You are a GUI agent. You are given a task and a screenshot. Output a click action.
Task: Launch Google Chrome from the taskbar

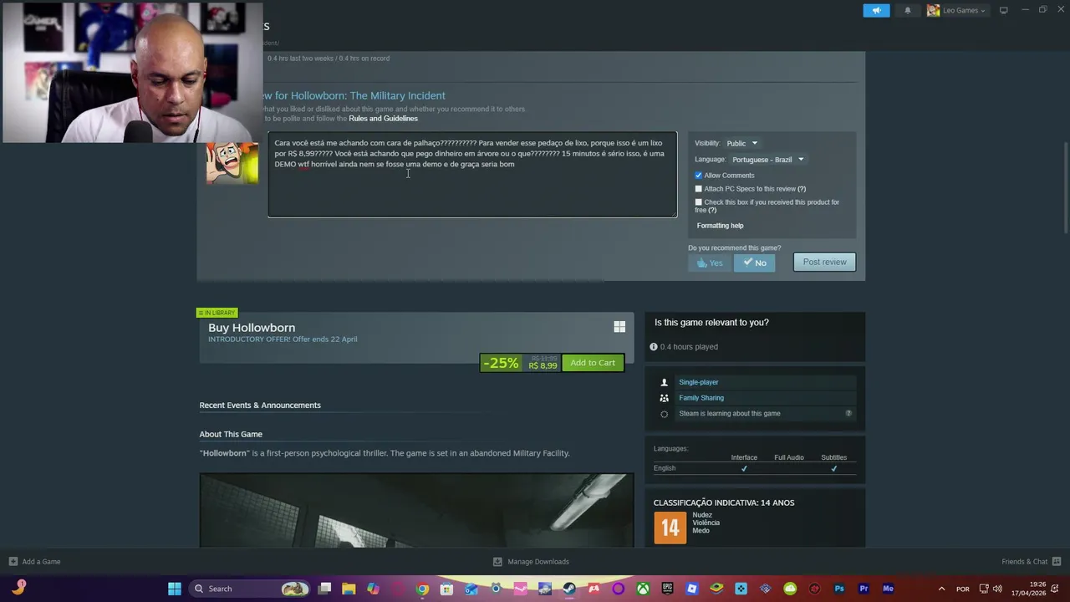pos(422,589)
